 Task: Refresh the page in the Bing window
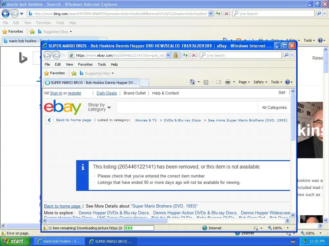(218, 13)
